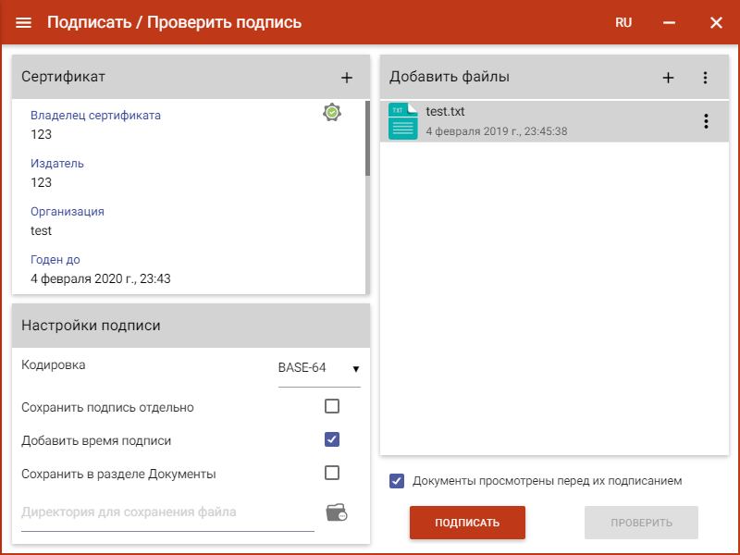This screenshot has width=740, height=555.
Task: Click the directory path input field
Action: click(x=167, y=512)
